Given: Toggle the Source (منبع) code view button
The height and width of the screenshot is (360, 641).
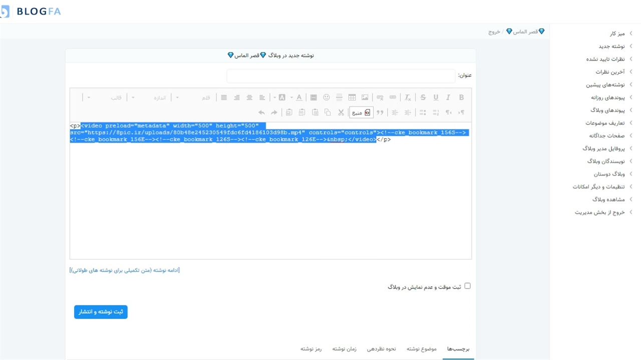Looking at the screenshot, I should tap(361, 112).
